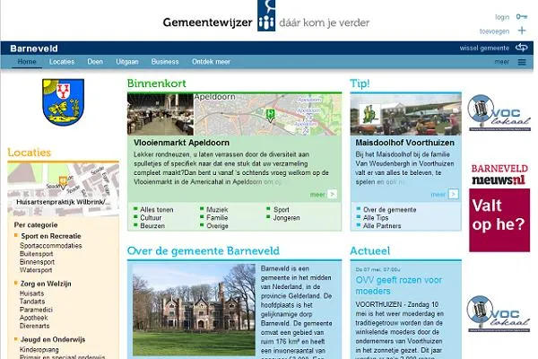Filter events by Muziek

(217, 209)
